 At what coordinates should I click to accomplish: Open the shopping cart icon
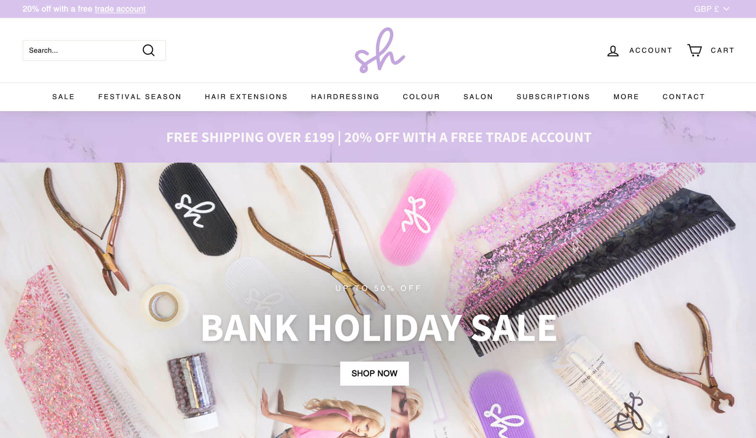click(x=694, y=50)
